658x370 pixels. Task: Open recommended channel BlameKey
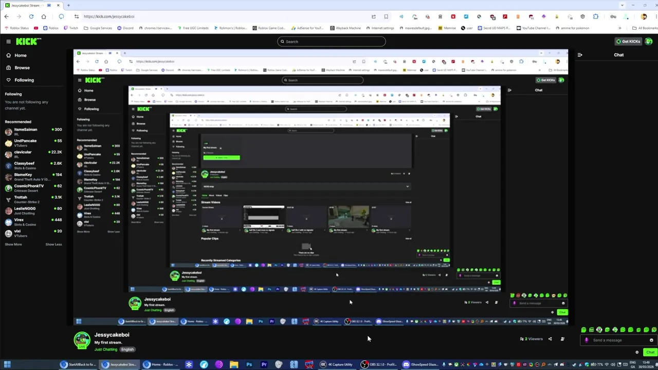pyautogui.click(x=33, y=177)
